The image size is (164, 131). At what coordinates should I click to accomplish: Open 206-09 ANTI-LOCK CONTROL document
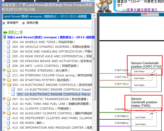(x=45, y=66)
